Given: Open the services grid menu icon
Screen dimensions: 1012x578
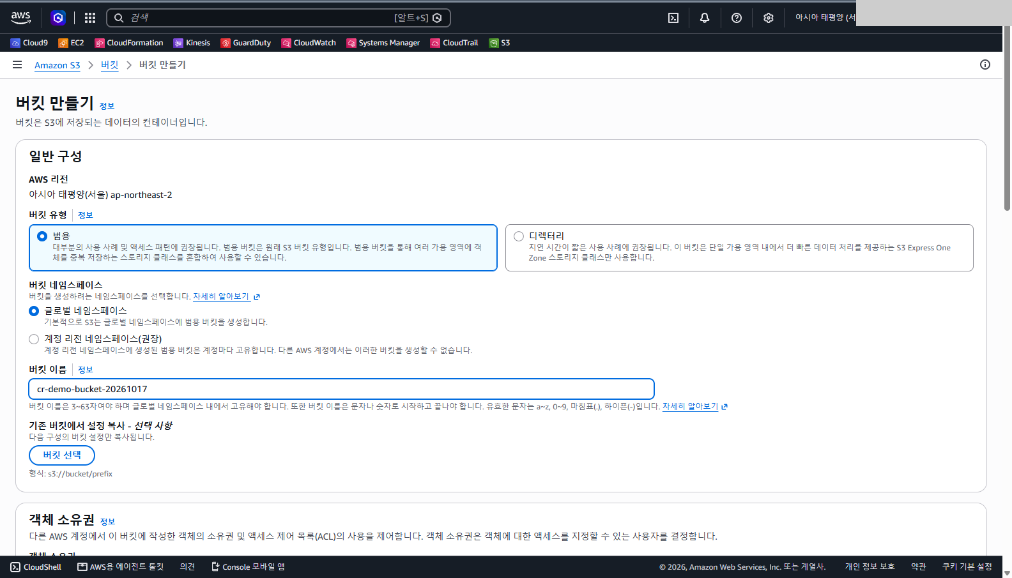Looking at the screenshot, I should (90, 18).
